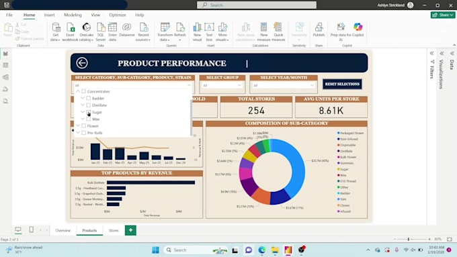Switch to Model view in sidebar
Screen dimensions: 457x257
(x=5, y=77)
